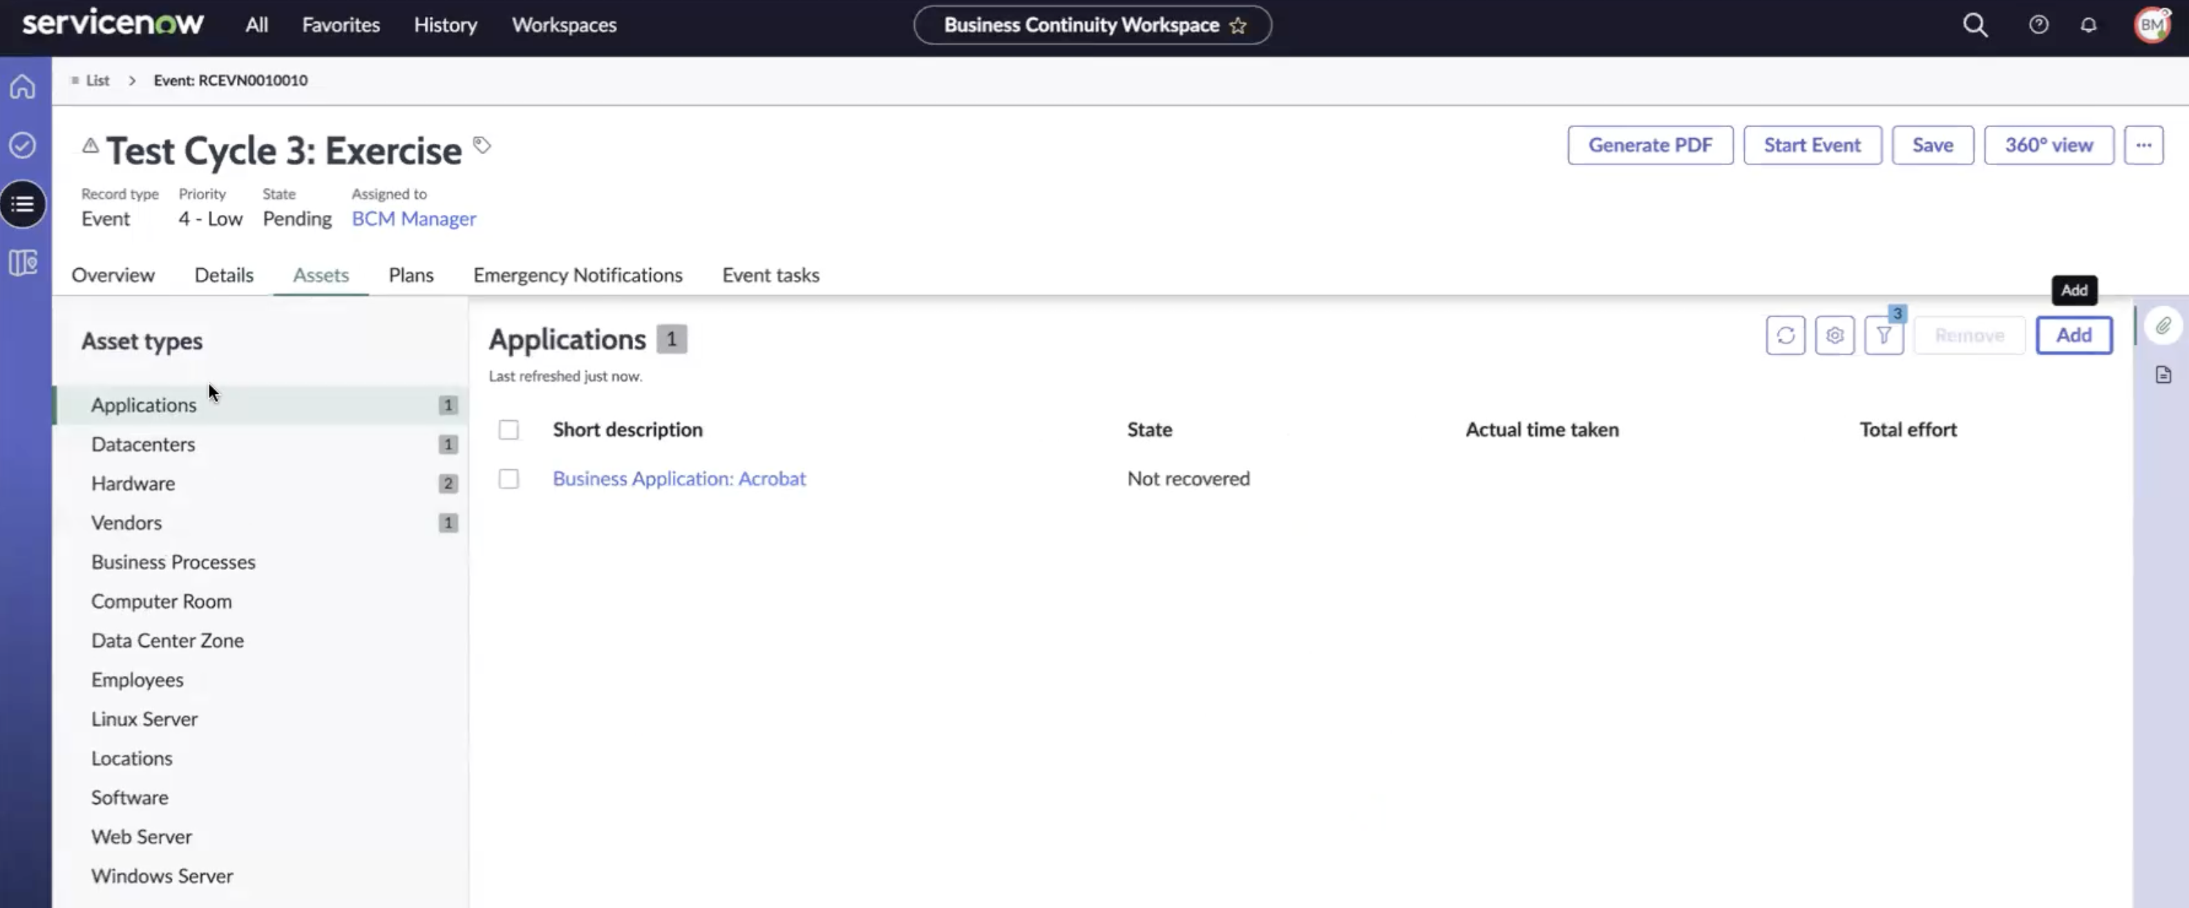Switch to the Plans tab
The height and width of the screenshot is (908, 2189).
pos(411,274)
